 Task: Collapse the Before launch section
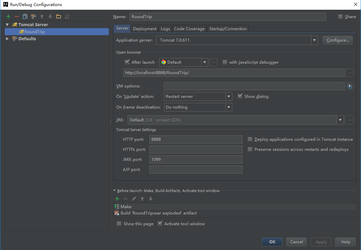coord(115,191)
